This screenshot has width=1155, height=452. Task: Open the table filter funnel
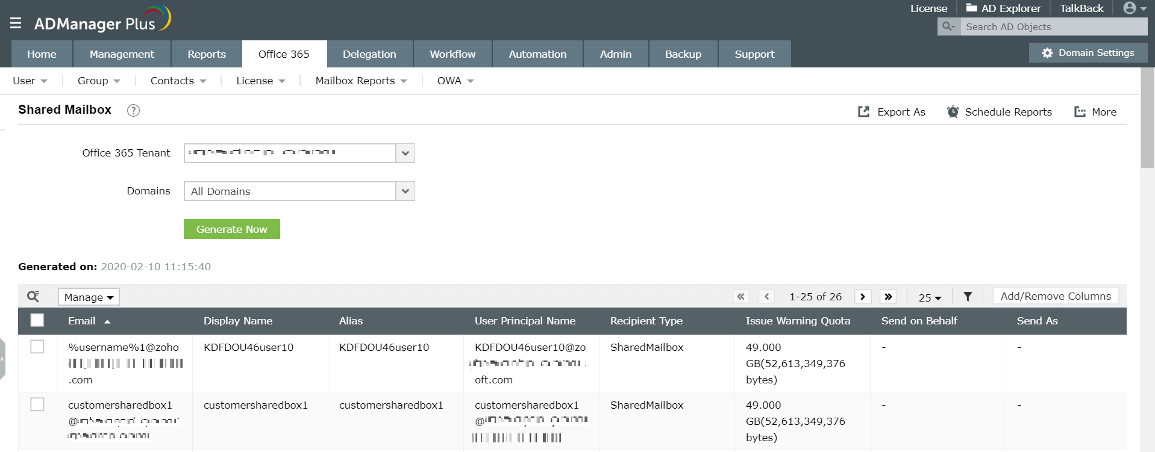coord(968,297)
